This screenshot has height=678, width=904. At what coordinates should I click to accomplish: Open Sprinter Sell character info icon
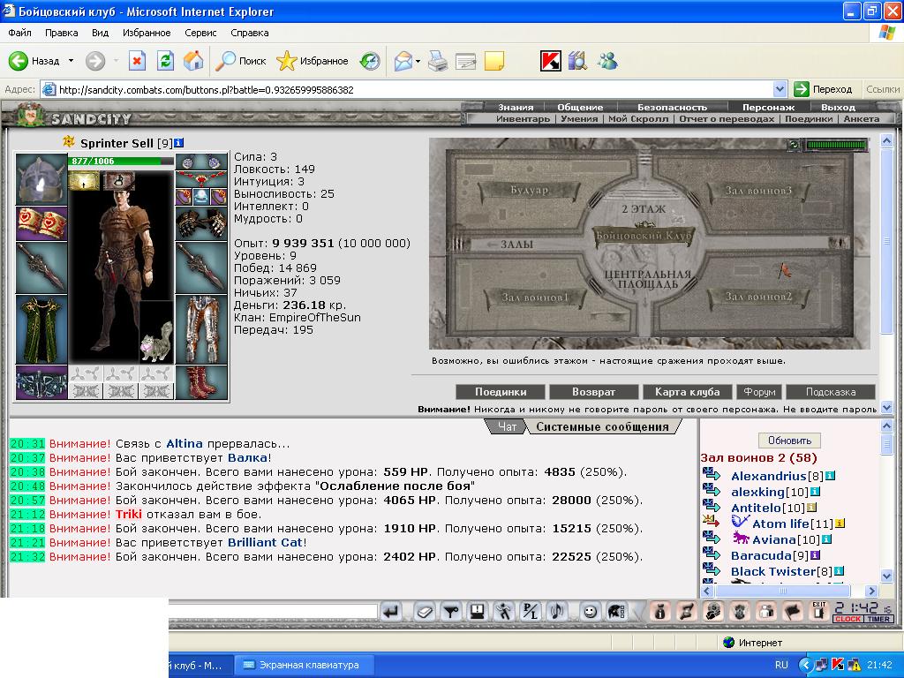(178, 142)
